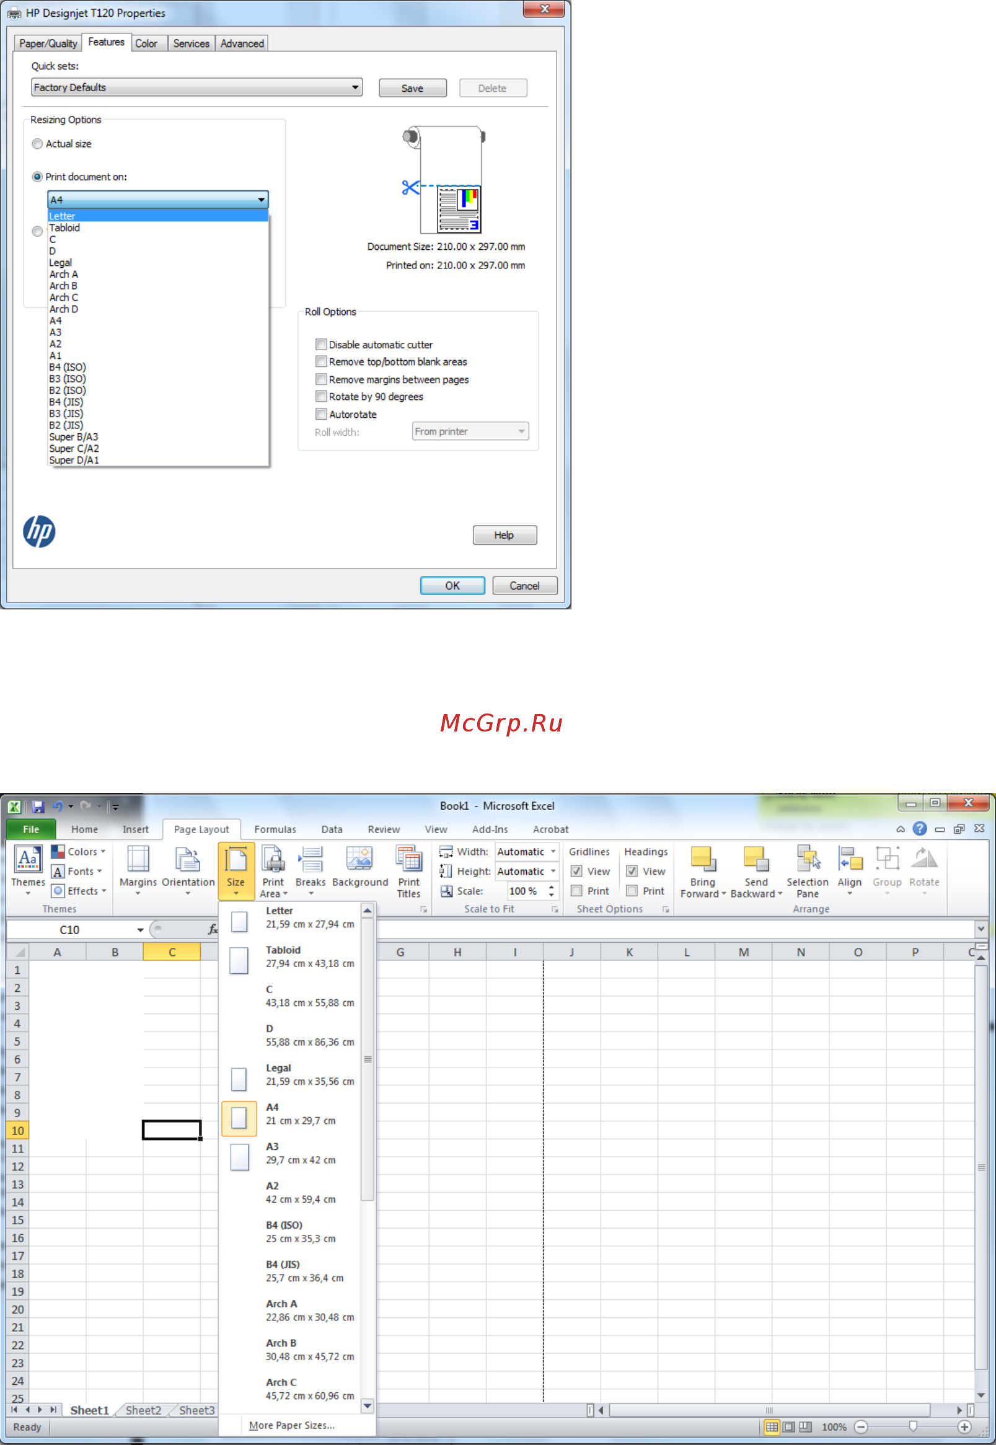Check Rotate by 90 degrees
Screen dimensions: 996x1445
pyautogui.click(x=322, y=396)
